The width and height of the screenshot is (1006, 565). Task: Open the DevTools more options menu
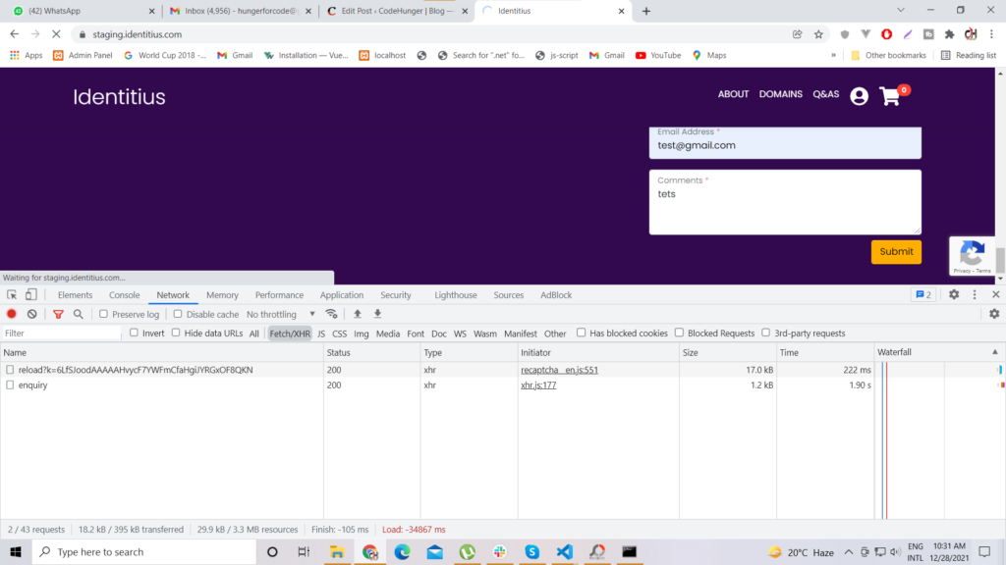click(975, 294)
